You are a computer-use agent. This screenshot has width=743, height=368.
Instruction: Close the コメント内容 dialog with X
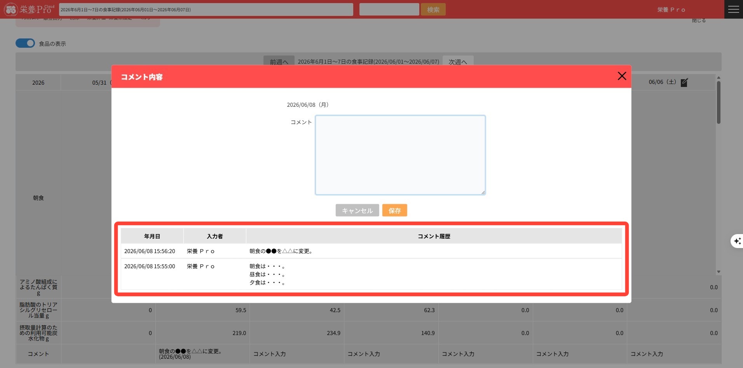pyautogui.click(x=622, y=76)
